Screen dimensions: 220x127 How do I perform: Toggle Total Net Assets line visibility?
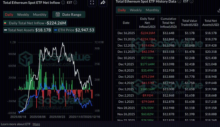click(x=28, y=30)
